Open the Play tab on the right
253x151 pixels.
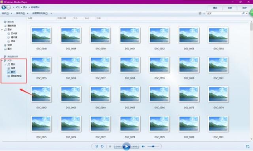pos(215,8)
